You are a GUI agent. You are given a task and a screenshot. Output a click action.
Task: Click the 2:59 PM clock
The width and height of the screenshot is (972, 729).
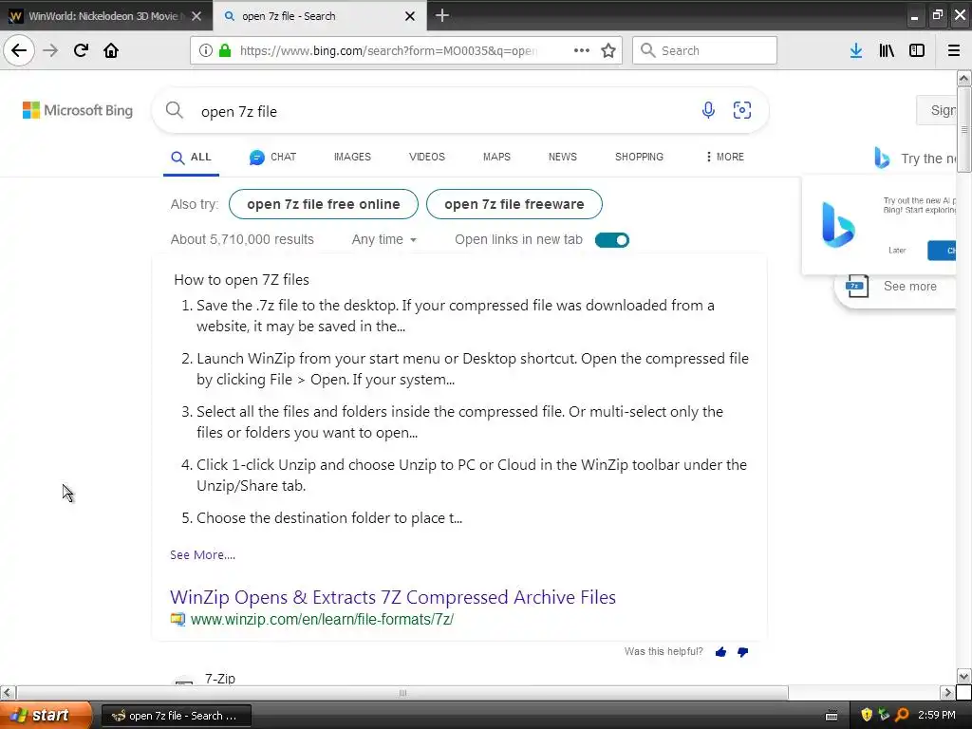tap(937, 715)
